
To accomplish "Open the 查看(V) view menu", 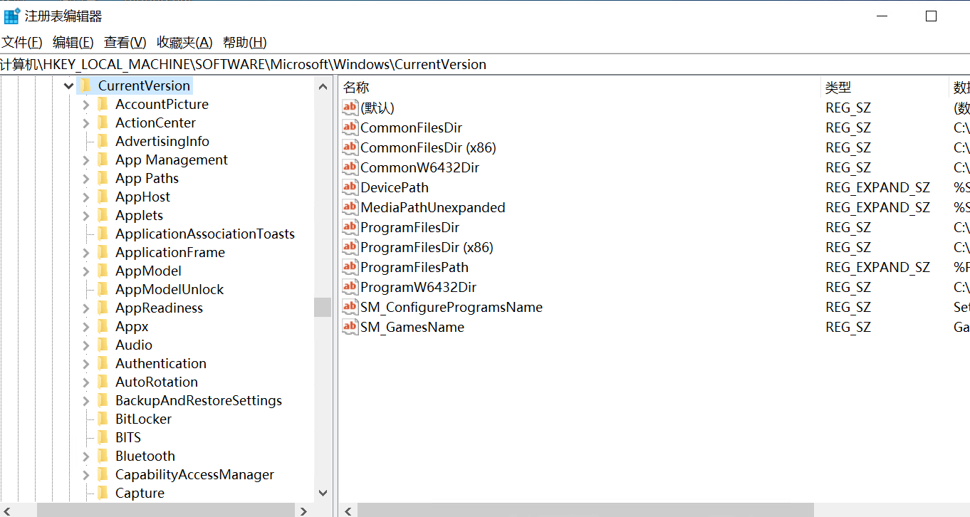I will 125,42.
